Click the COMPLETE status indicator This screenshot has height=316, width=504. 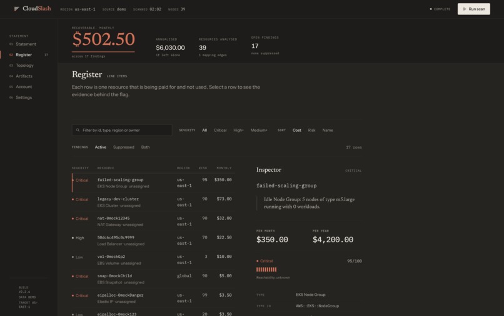pyautogui.click(x=440, y=9)
